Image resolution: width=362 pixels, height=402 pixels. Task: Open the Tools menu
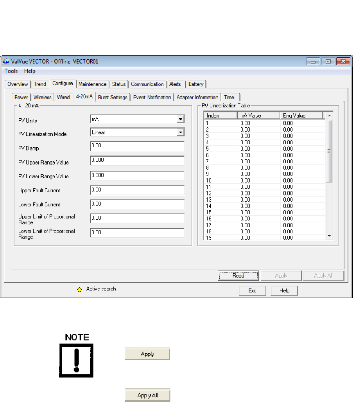tap(11, 71)
